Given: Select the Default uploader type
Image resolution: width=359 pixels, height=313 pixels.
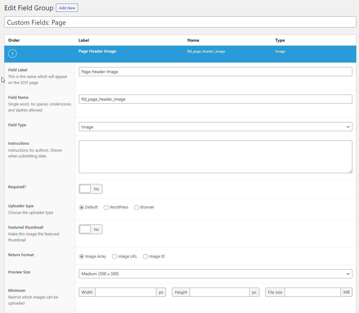Looking at the screenshot, I should [81, 207].
